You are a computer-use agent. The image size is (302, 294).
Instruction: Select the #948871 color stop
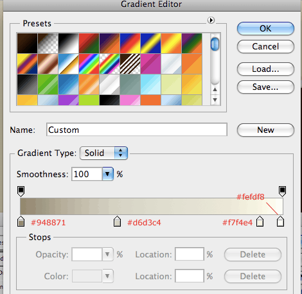pos(21,221)
